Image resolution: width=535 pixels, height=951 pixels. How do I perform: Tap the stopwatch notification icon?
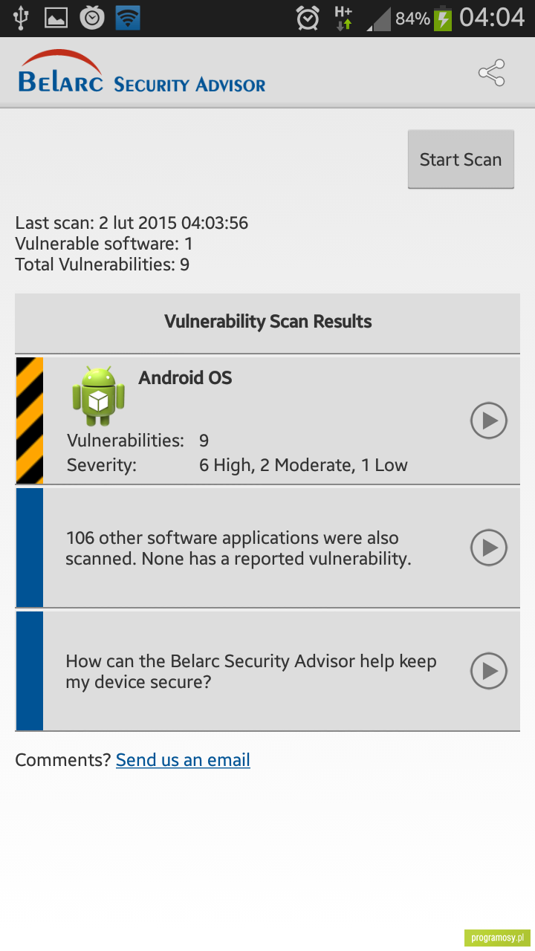(x=92, y=18)
